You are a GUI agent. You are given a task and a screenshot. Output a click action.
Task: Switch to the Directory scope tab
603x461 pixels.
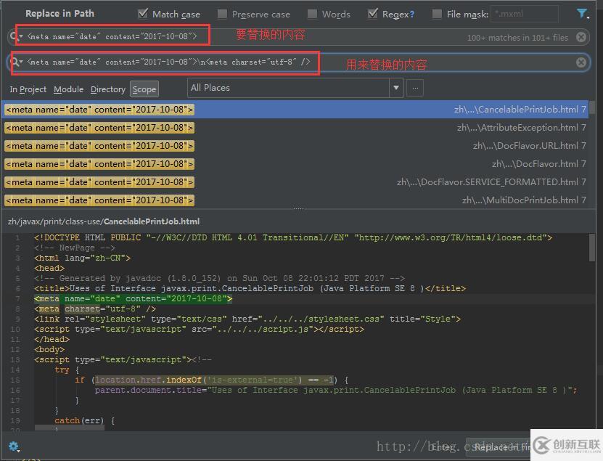tap(107, 89)
